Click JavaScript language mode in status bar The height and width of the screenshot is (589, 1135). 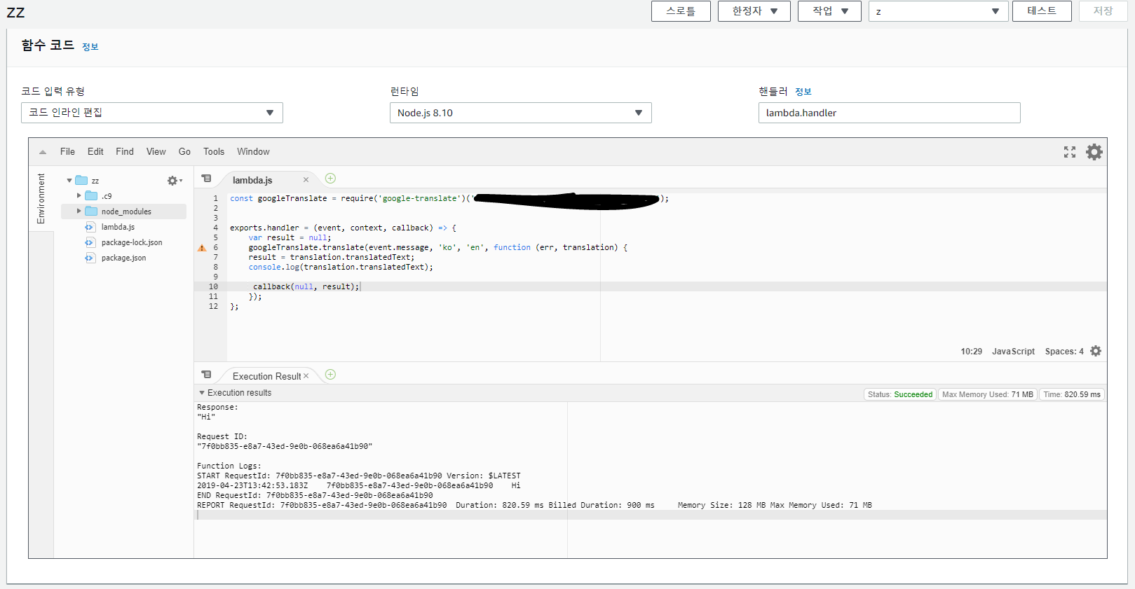pos(1013,352)
